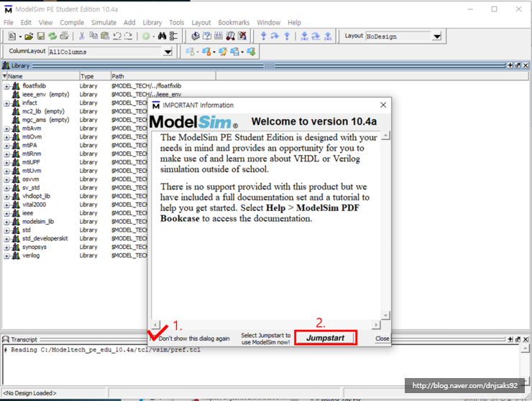Expand the infact library node

[6, 103]
